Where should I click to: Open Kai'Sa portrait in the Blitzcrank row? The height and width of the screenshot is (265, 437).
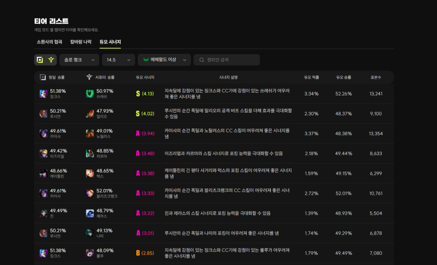pos(43,193)
